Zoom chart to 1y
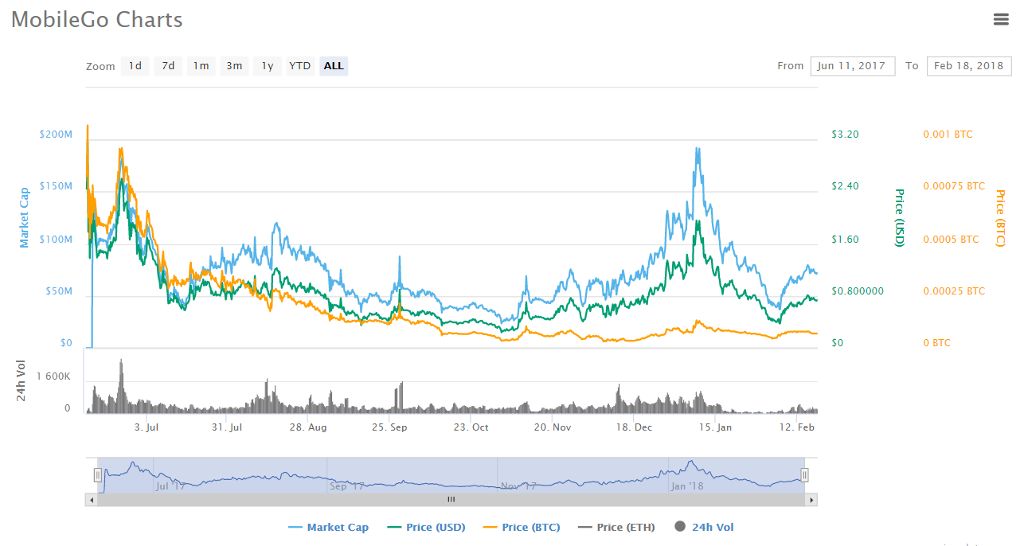 pos(268,66)
